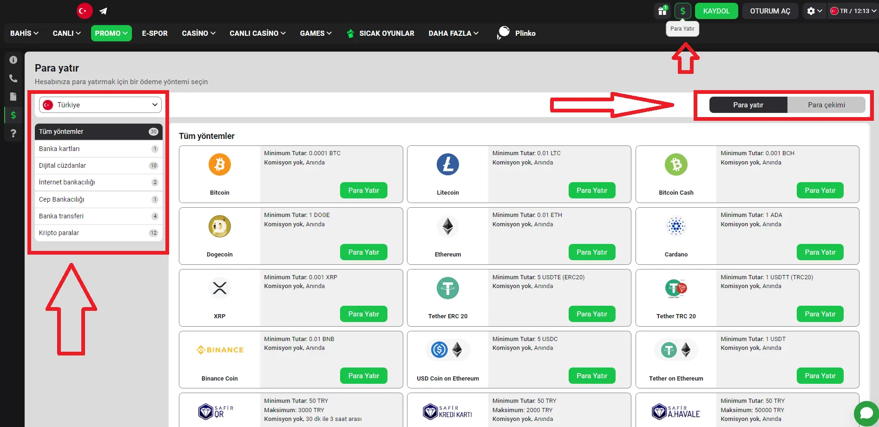Open the info icon in left sidebar
This screenshot has width=879, height=427.
coord(13,60)
